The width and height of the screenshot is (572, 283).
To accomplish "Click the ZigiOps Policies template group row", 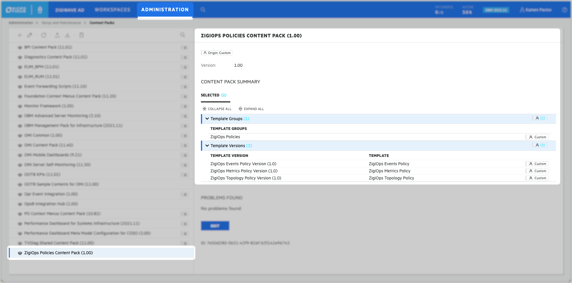I will [x=225, y=137].
